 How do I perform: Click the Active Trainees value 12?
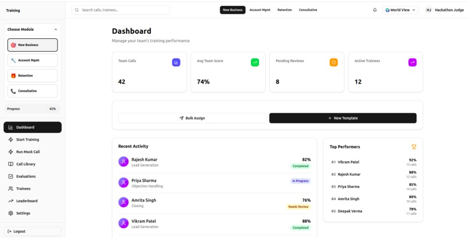point(358,82)
